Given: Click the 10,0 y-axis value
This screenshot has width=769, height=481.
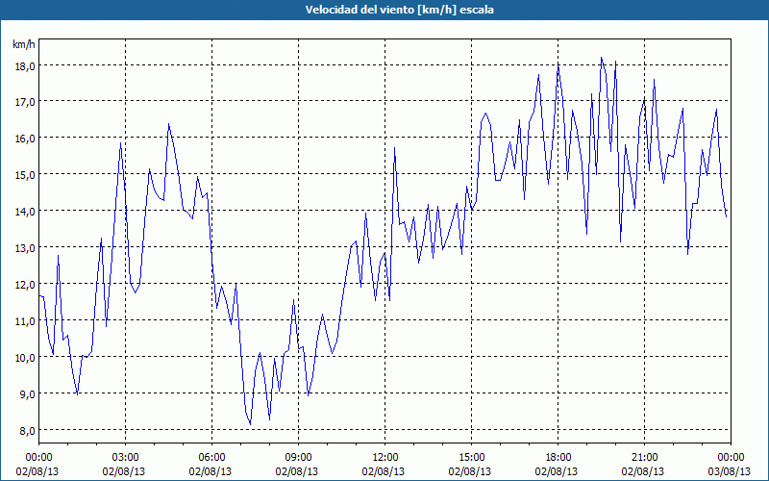Looking at the screenshot, I should (x=25, y=357).
